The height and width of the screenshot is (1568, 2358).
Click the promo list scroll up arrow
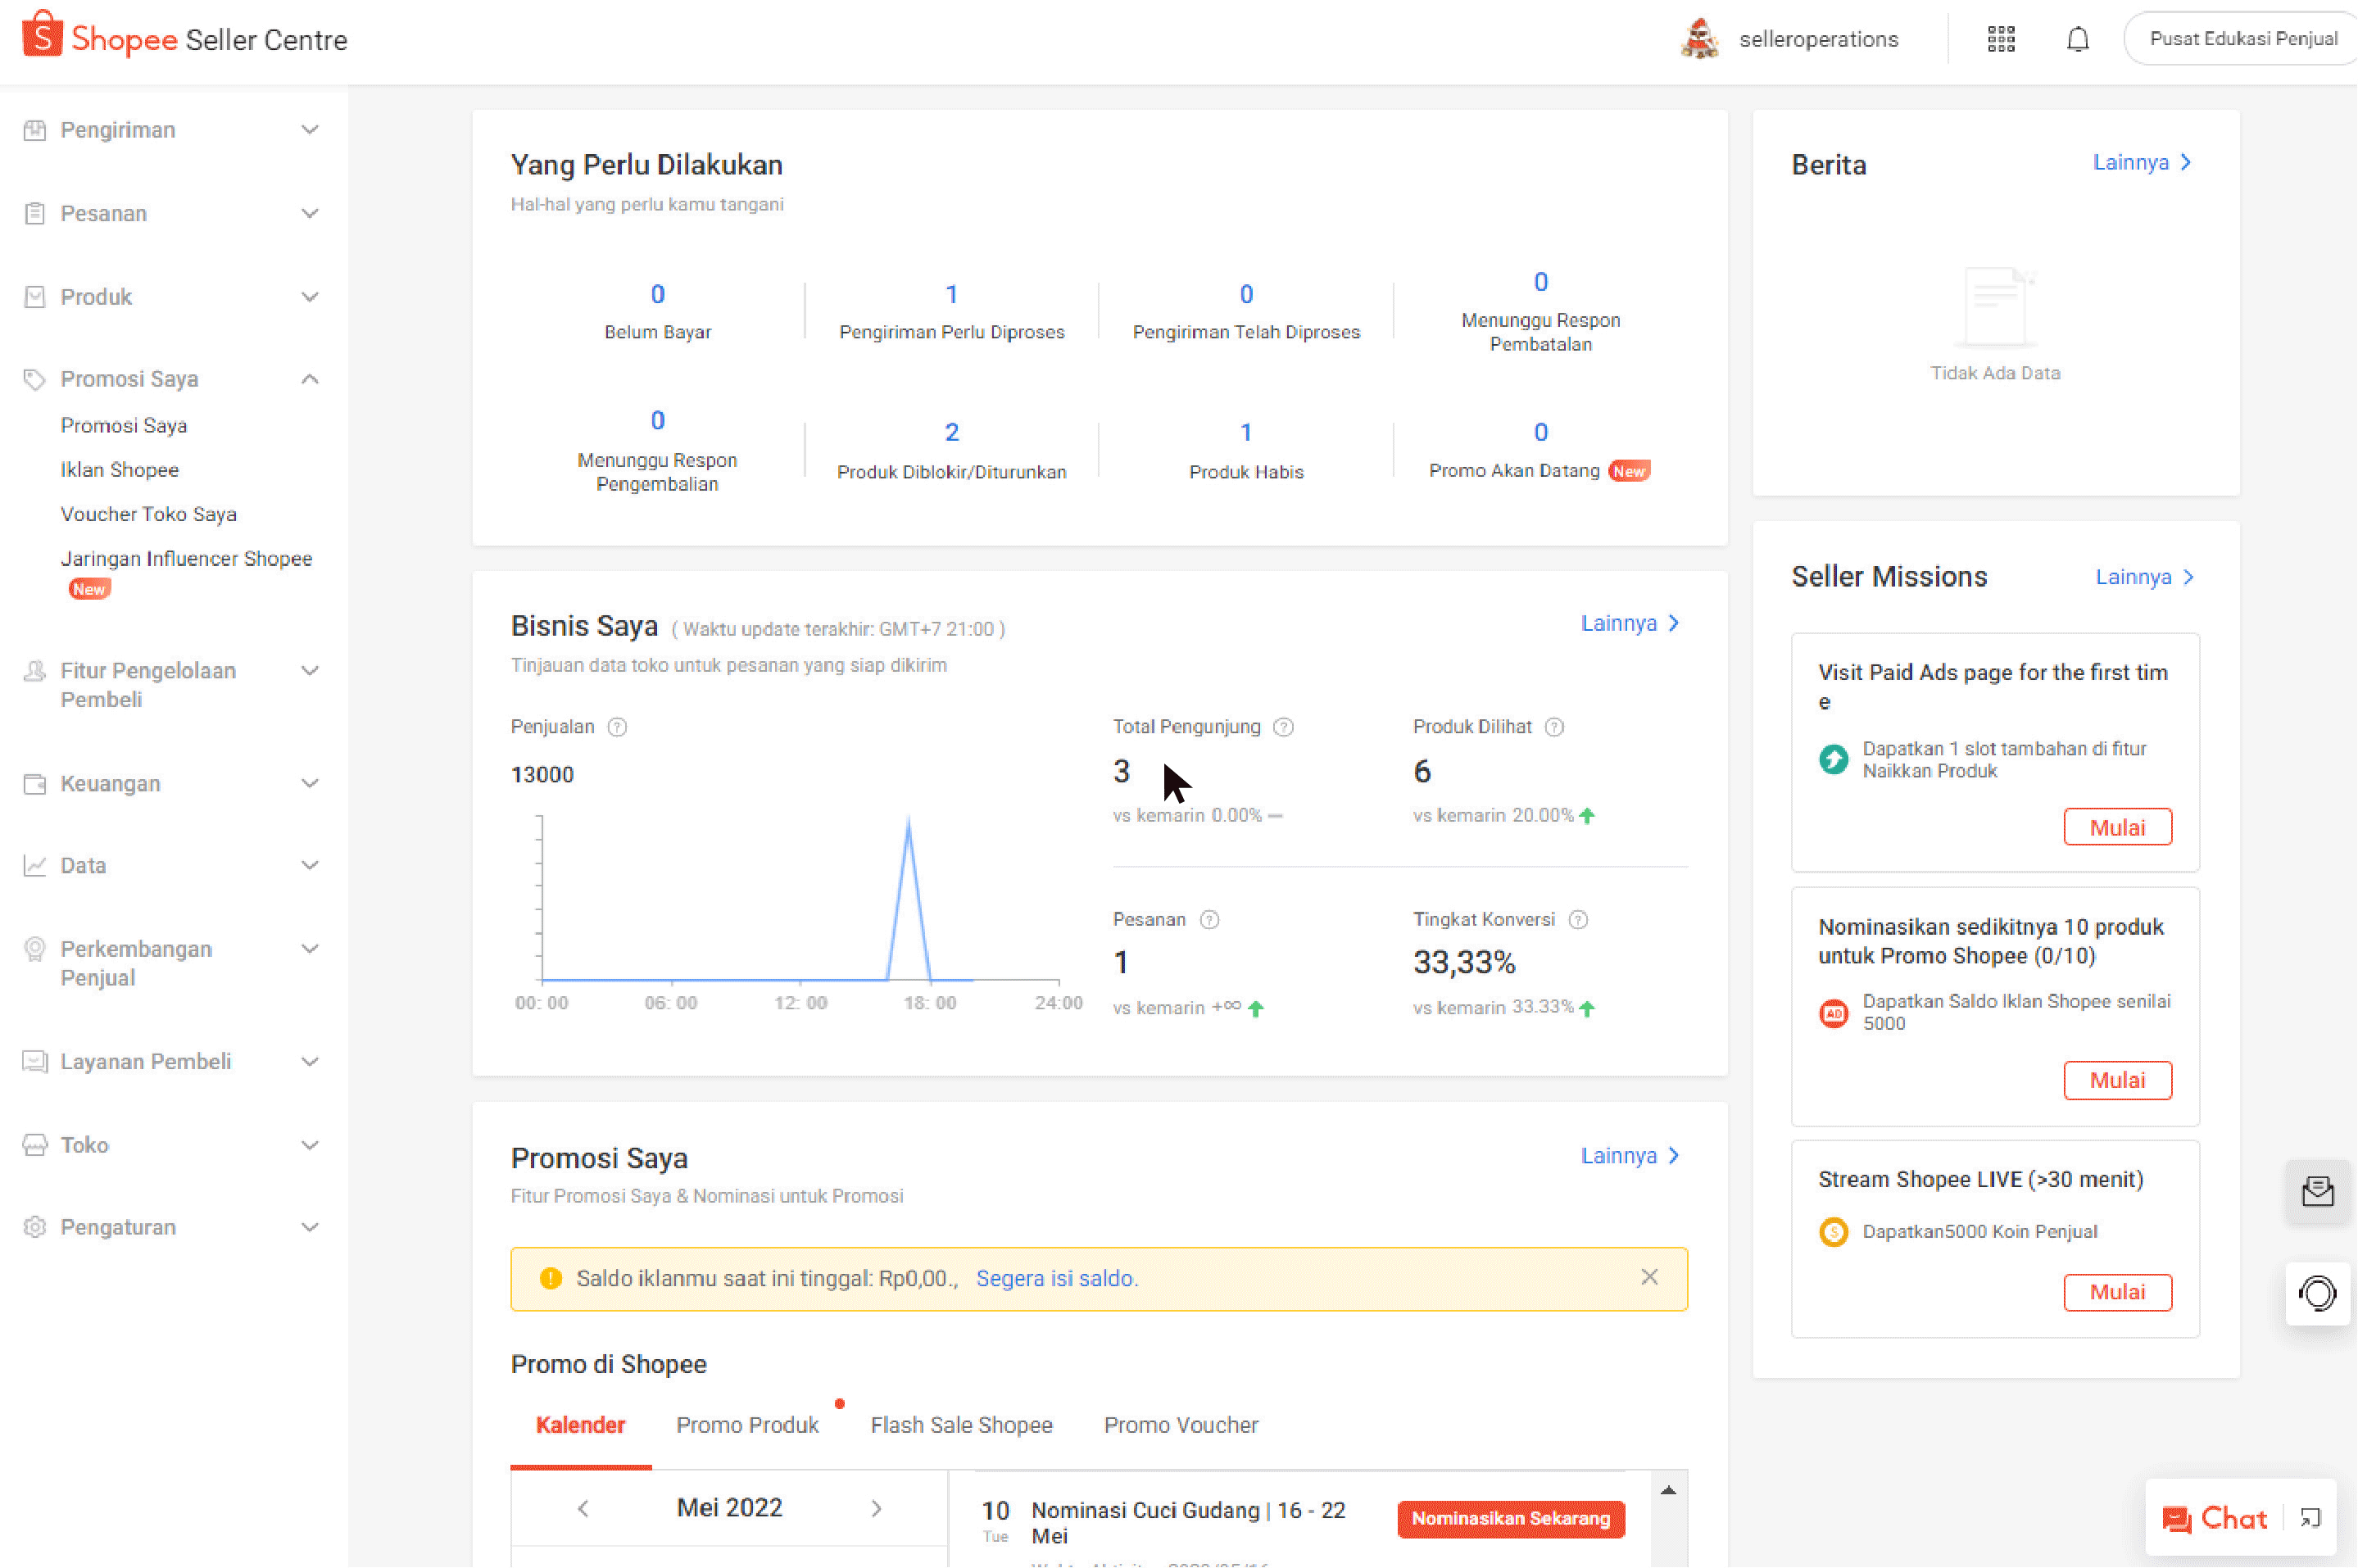pos(1667,1490)
